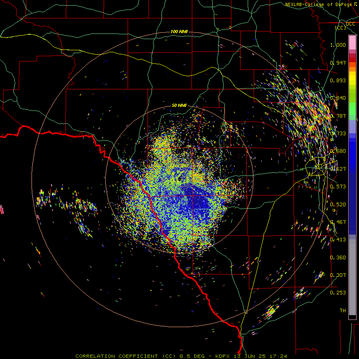Click the 0.733 legend value
Image resolution: width=359 pixels, height=359 pixels.
coord(338,133)
